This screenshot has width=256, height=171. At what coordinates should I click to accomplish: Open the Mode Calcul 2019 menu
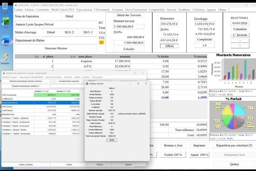tap(62, 10)
